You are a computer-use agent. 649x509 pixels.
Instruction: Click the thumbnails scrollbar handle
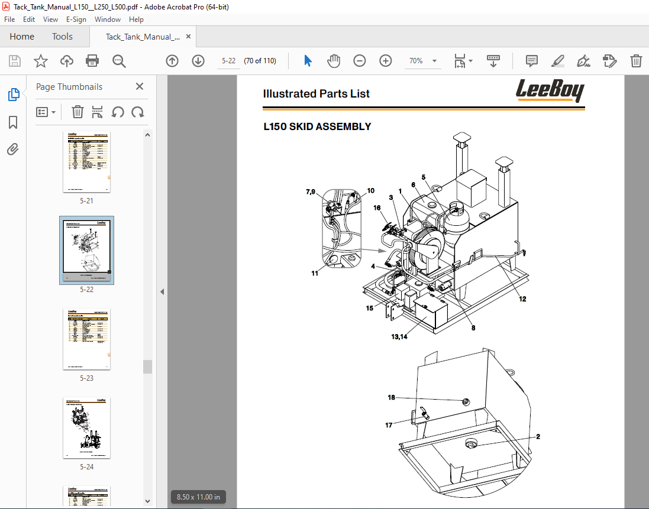pyautogui.click(x=148, y=367)
